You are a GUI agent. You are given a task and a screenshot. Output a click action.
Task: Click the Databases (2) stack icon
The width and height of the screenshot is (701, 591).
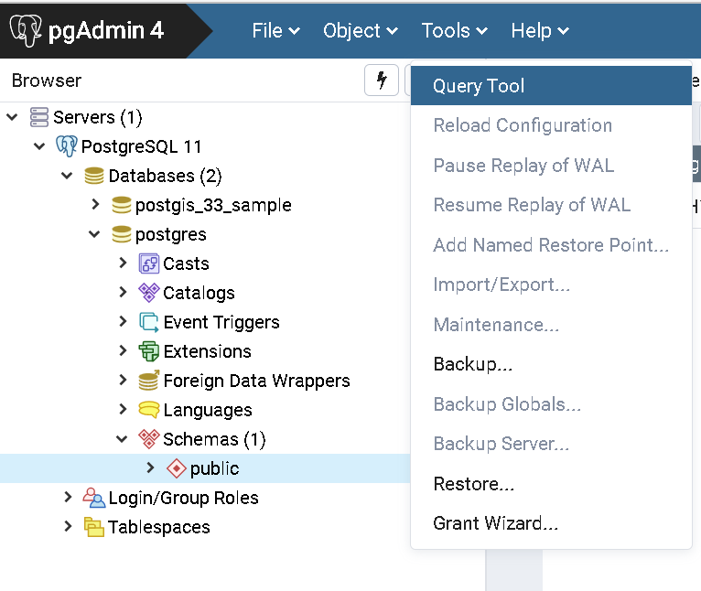(x=94, y=176)
